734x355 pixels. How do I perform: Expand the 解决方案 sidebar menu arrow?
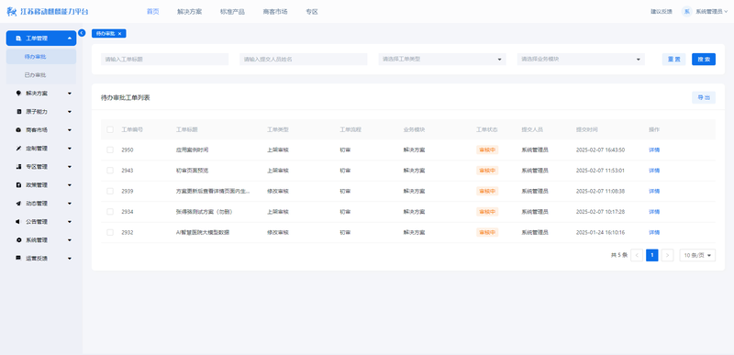point(70,93)
